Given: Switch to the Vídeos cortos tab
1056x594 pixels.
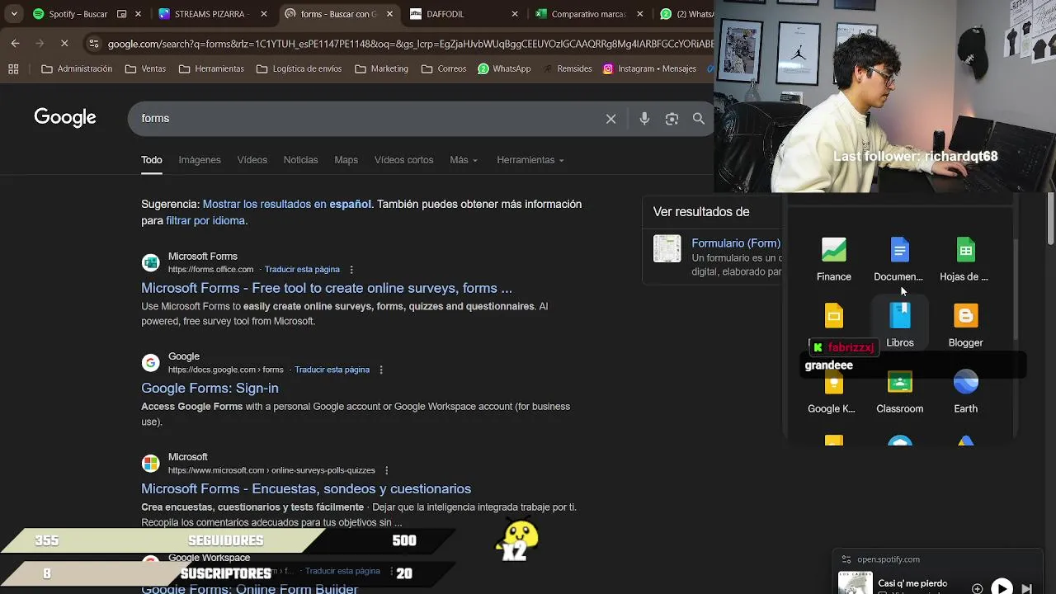Looking at the screenshot, I should click(403, 160).
